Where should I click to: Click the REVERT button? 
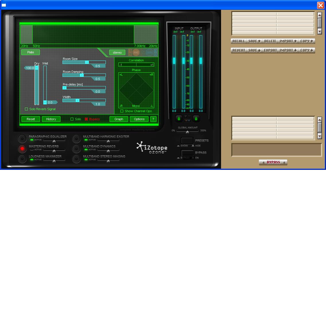click(239, 50)
